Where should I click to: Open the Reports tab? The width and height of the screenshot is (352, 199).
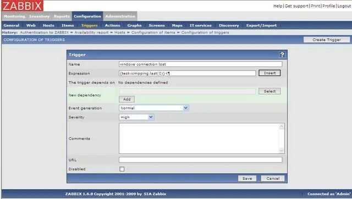pyautogui.click(x=62, y=16)
